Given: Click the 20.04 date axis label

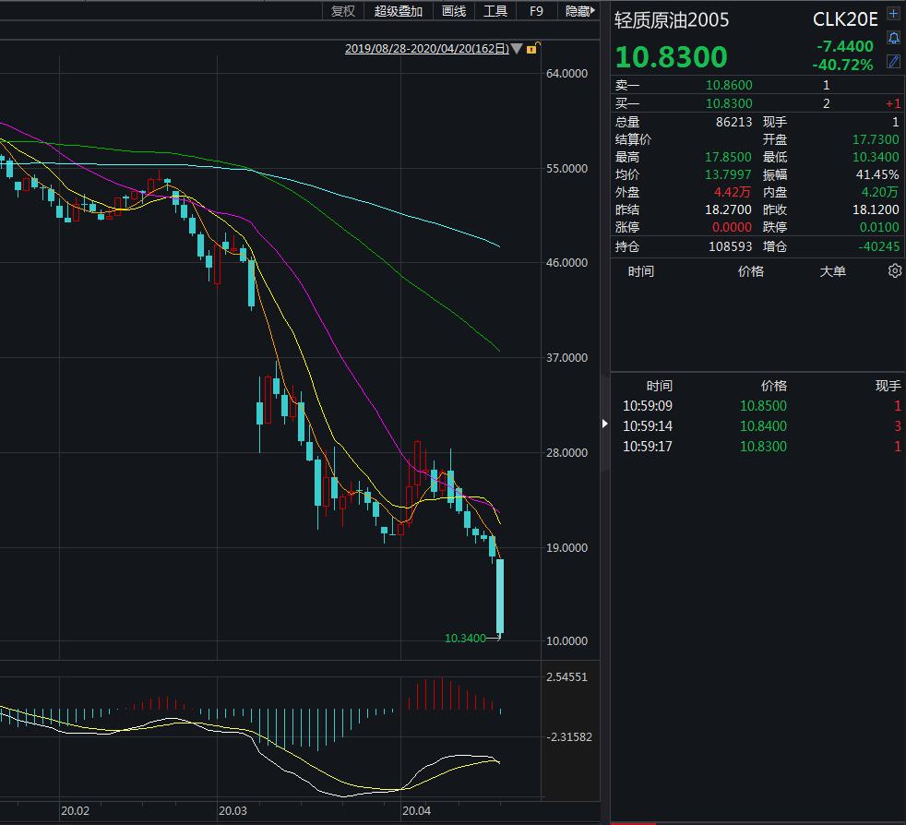Looking at the screenshot, I should [416, 810].
